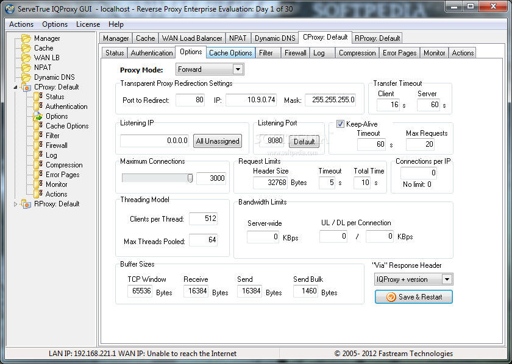Switch to the RProxy: Default tab
Screen dimensions: 512x364
[377, 38]
